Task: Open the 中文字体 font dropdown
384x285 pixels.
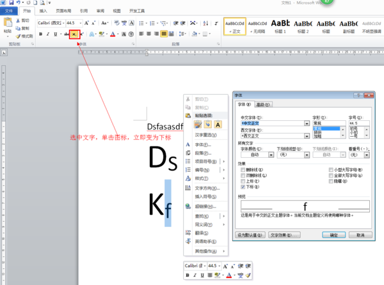Action: 308,123
